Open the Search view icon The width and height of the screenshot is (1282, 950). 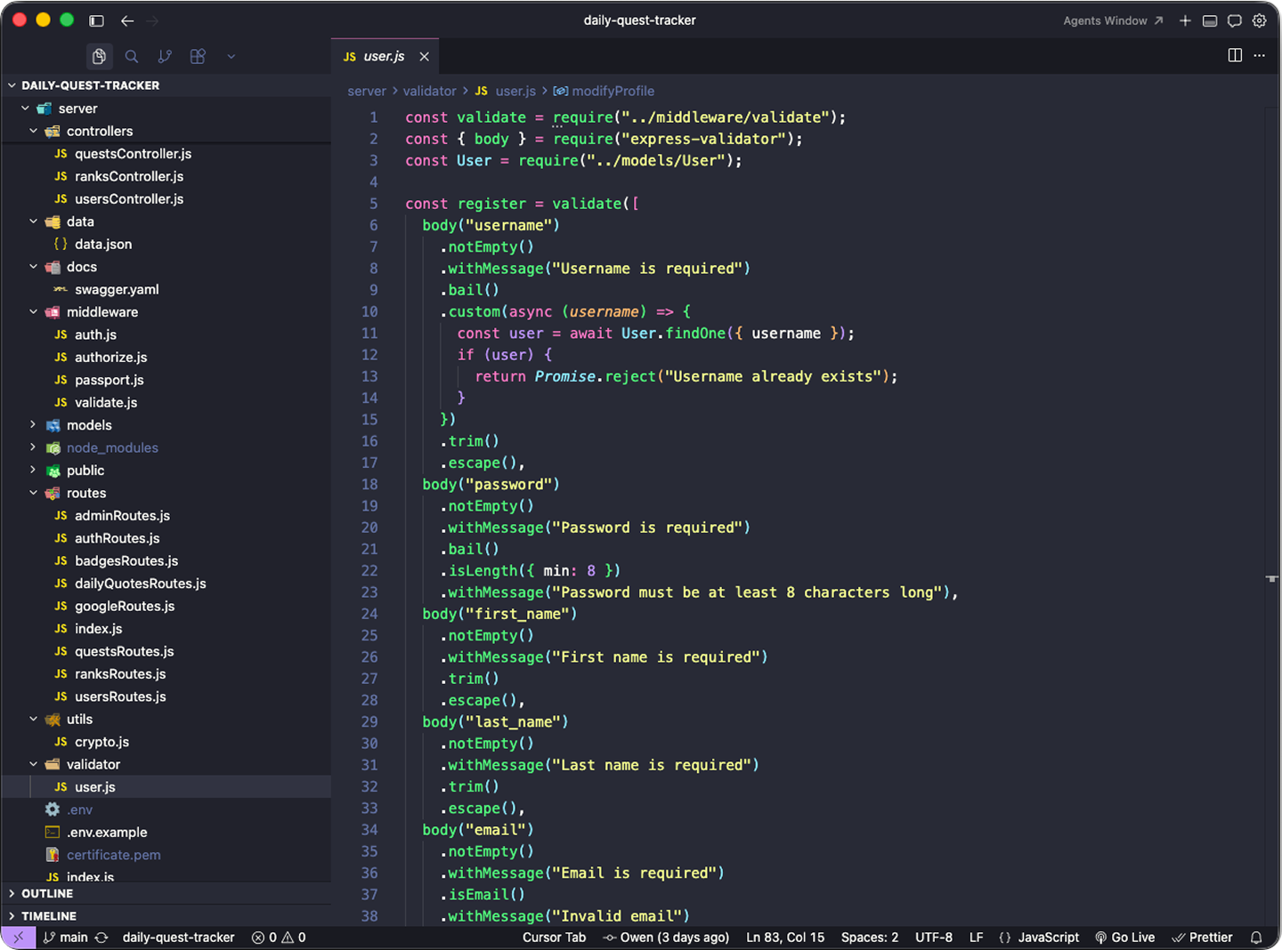click(132, 56)
